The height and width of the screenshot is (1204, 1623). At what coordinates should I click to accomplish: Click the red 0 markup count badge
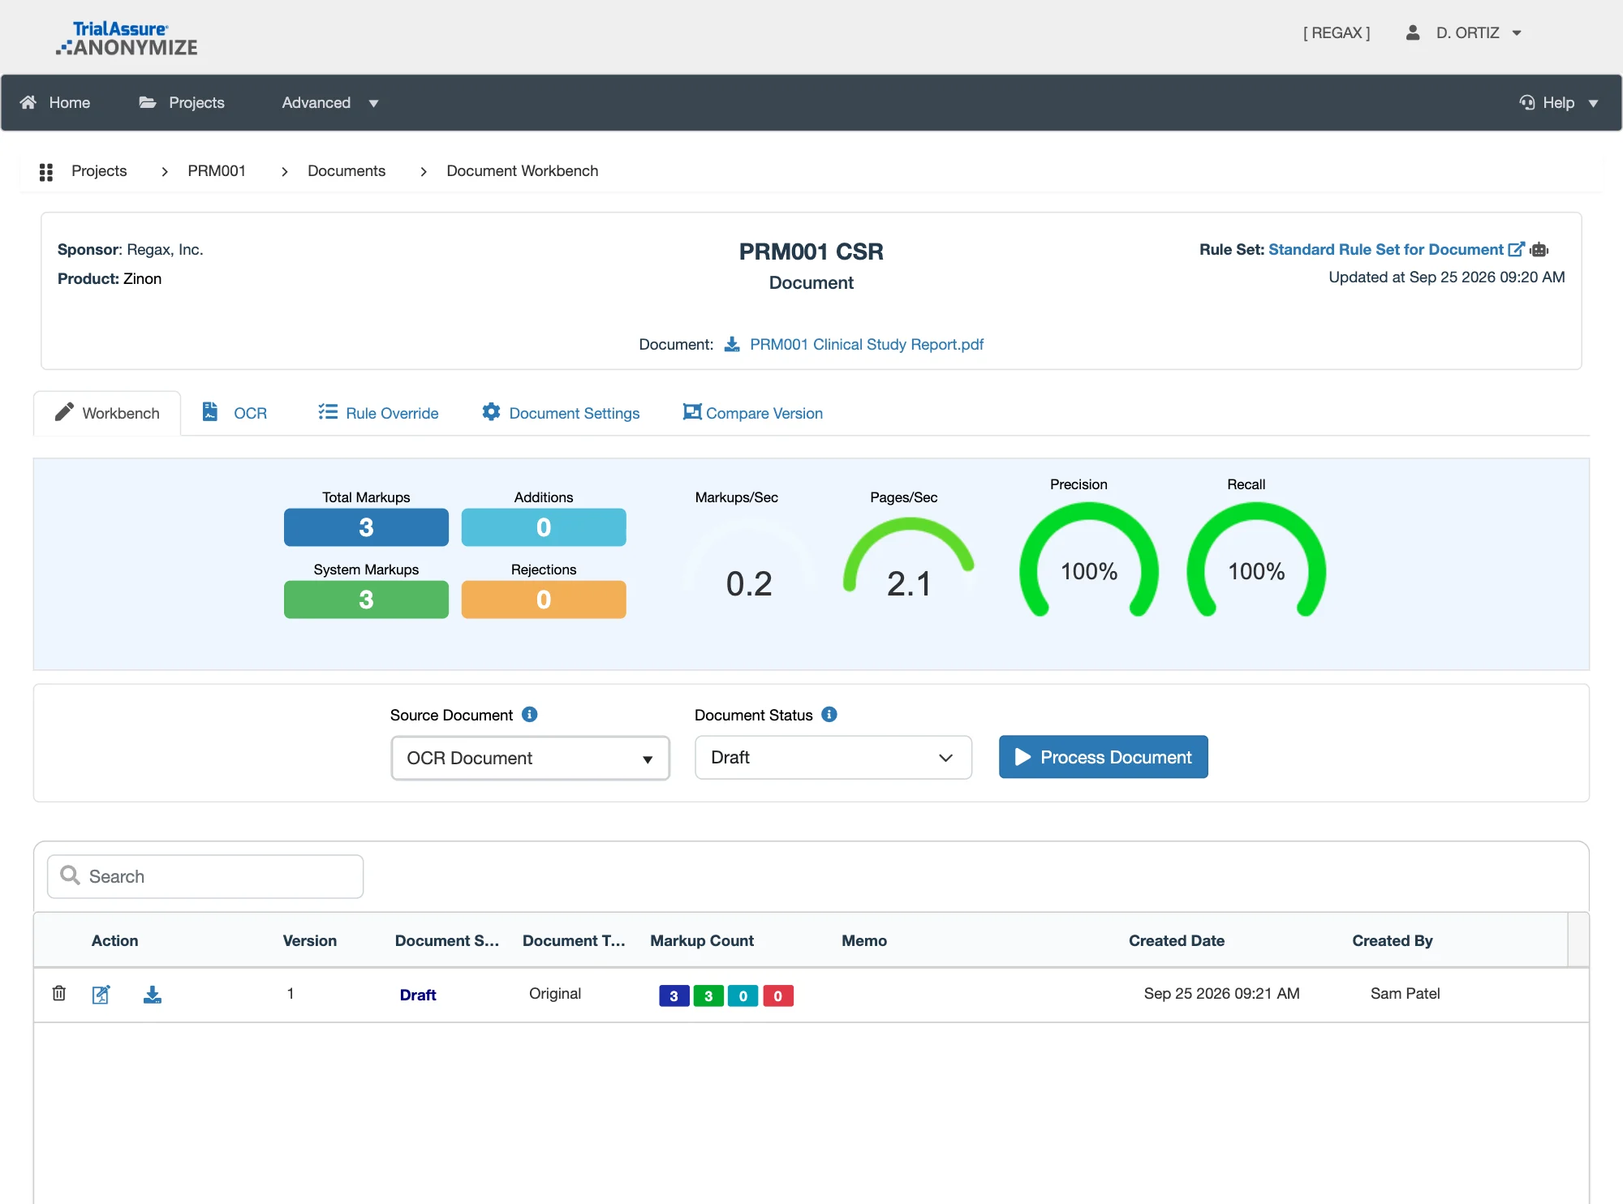click(x=778, y=995)
